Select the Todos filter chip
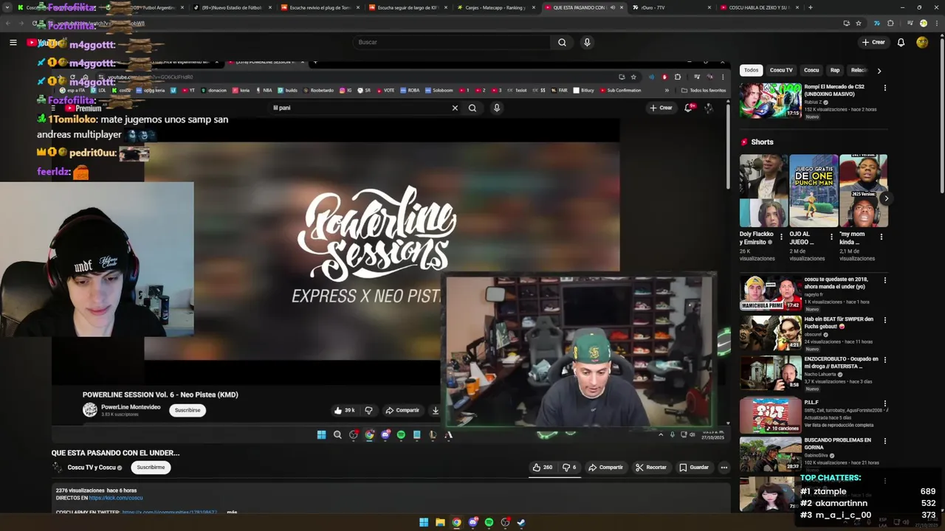Screen dimensions: 945x531 tap(751, 70)
